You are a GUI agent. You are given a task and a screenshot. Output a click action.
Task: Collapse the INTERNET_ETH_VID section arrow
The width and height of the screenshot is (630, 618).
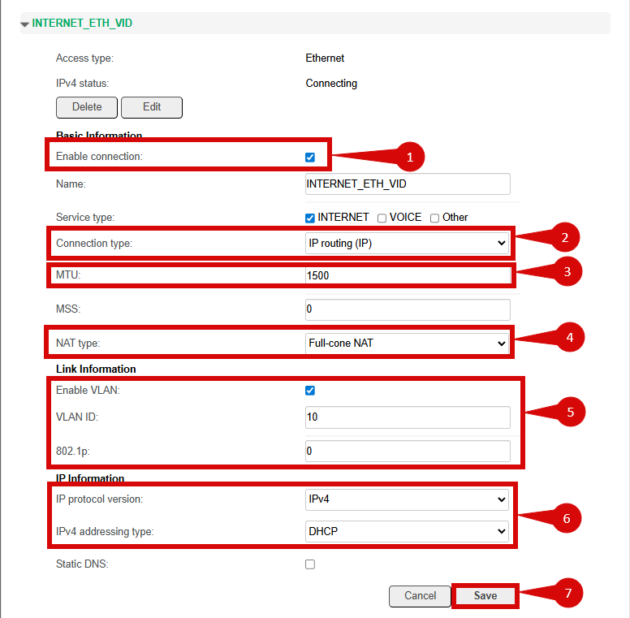coord(24,24)
